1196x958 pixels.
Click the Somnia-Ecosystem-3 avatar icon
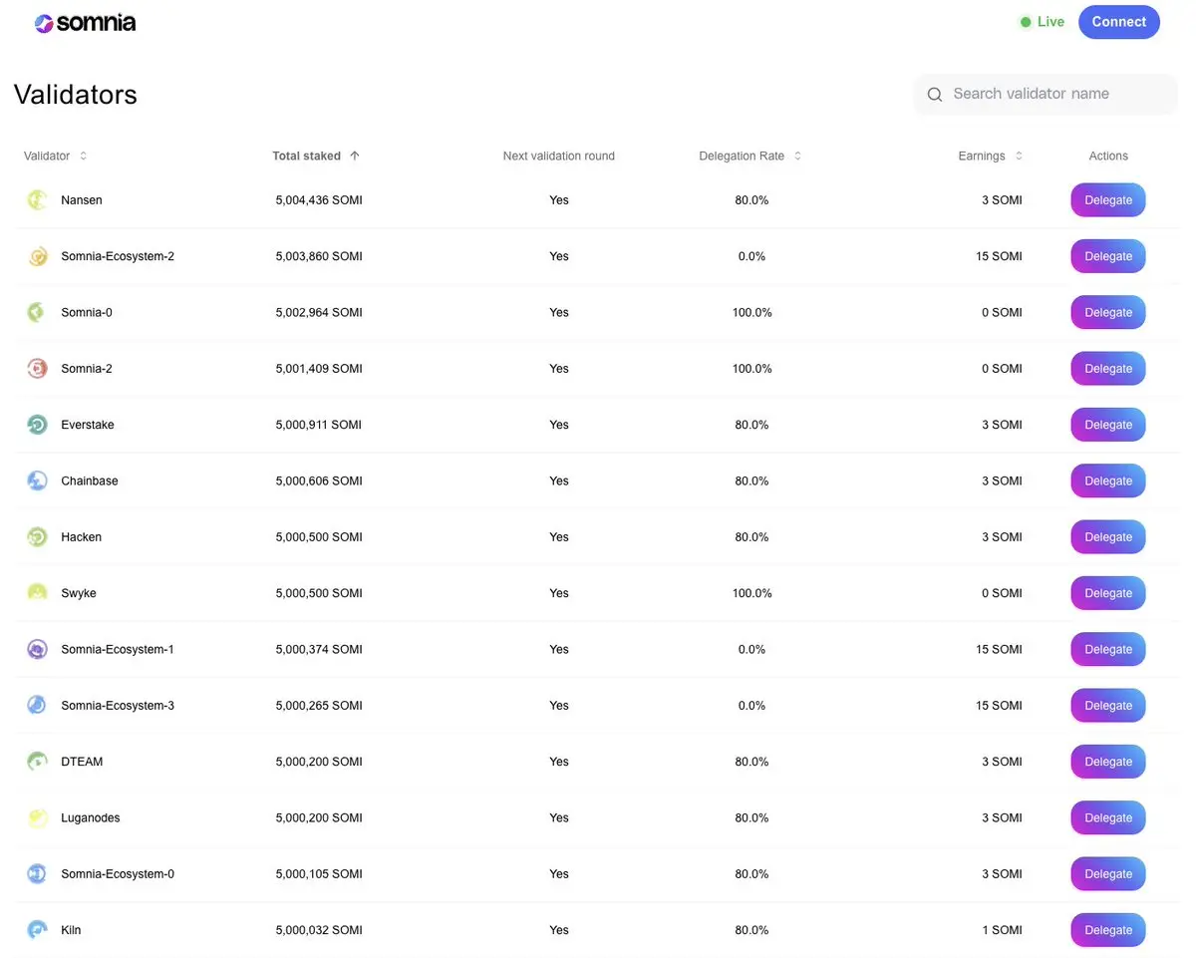pos(37,706)
